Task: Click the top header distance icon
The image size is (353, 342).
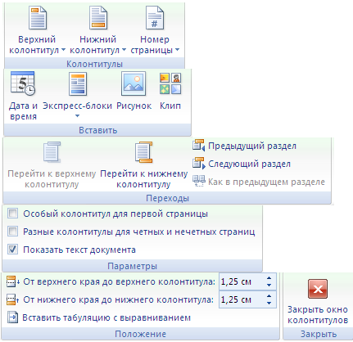Action: 13,281
